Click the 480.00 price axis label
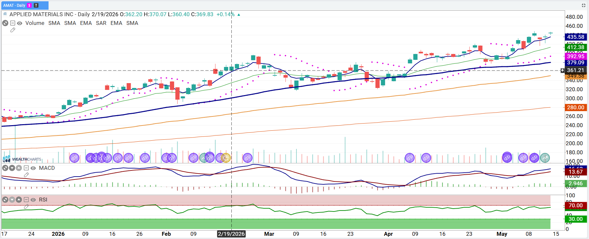 click(574, 17)
